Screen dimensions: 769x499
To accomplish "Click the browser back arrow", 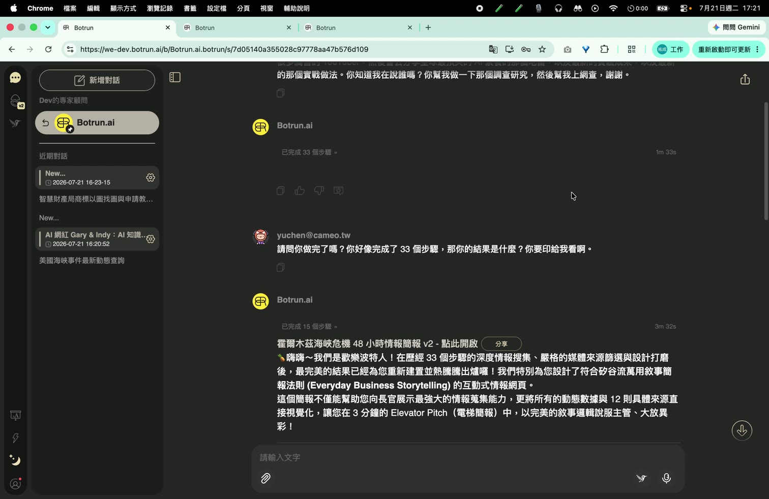I will pos(12,49).
